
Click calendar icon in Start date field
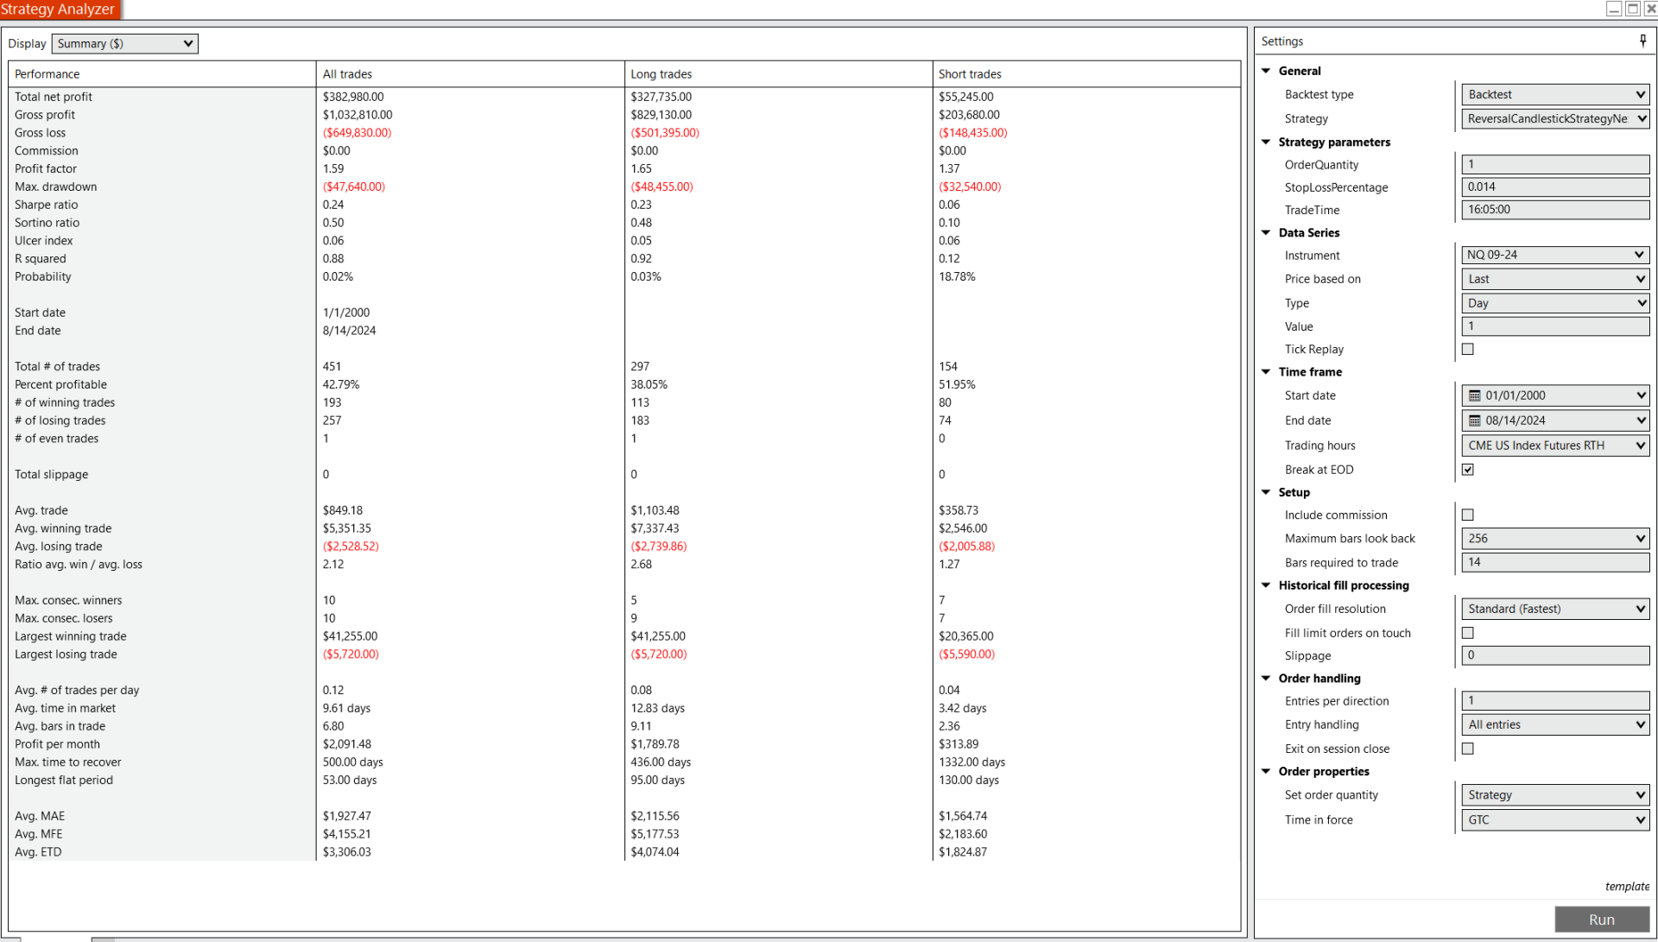tap(1475, 395)
